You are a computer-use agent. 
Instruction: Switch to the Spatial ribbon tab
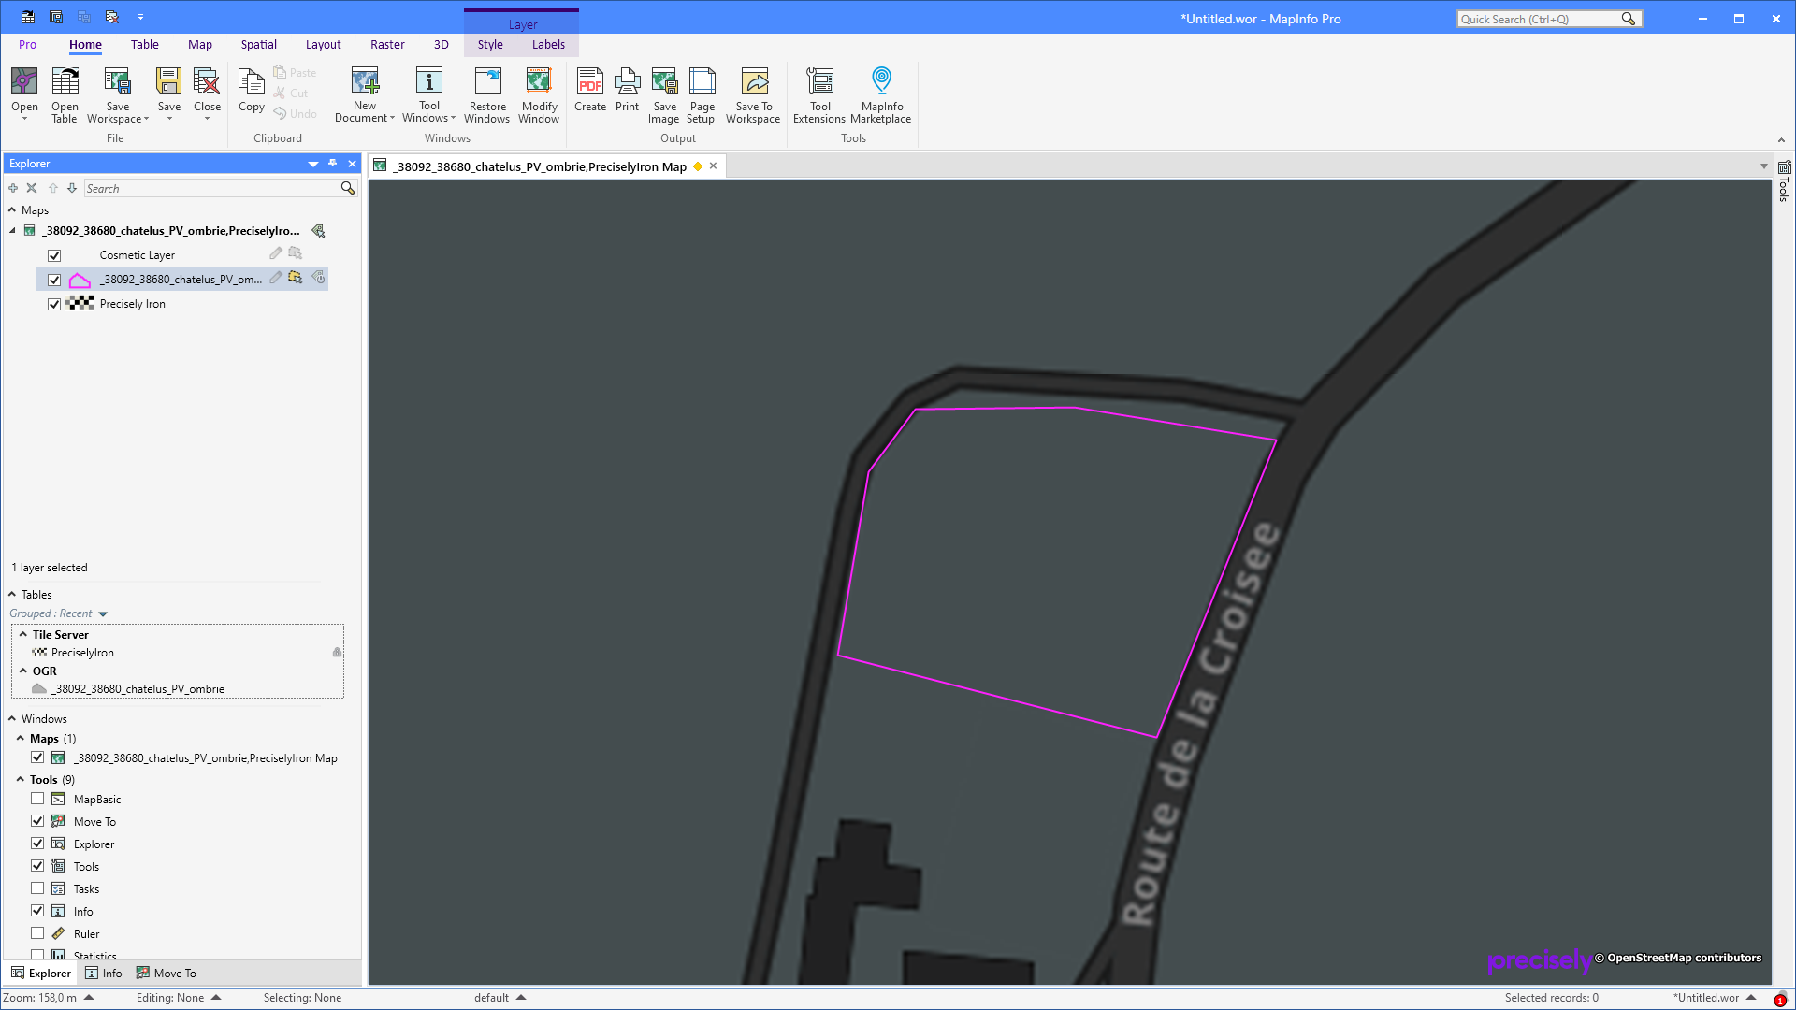(x=258, y=44)
